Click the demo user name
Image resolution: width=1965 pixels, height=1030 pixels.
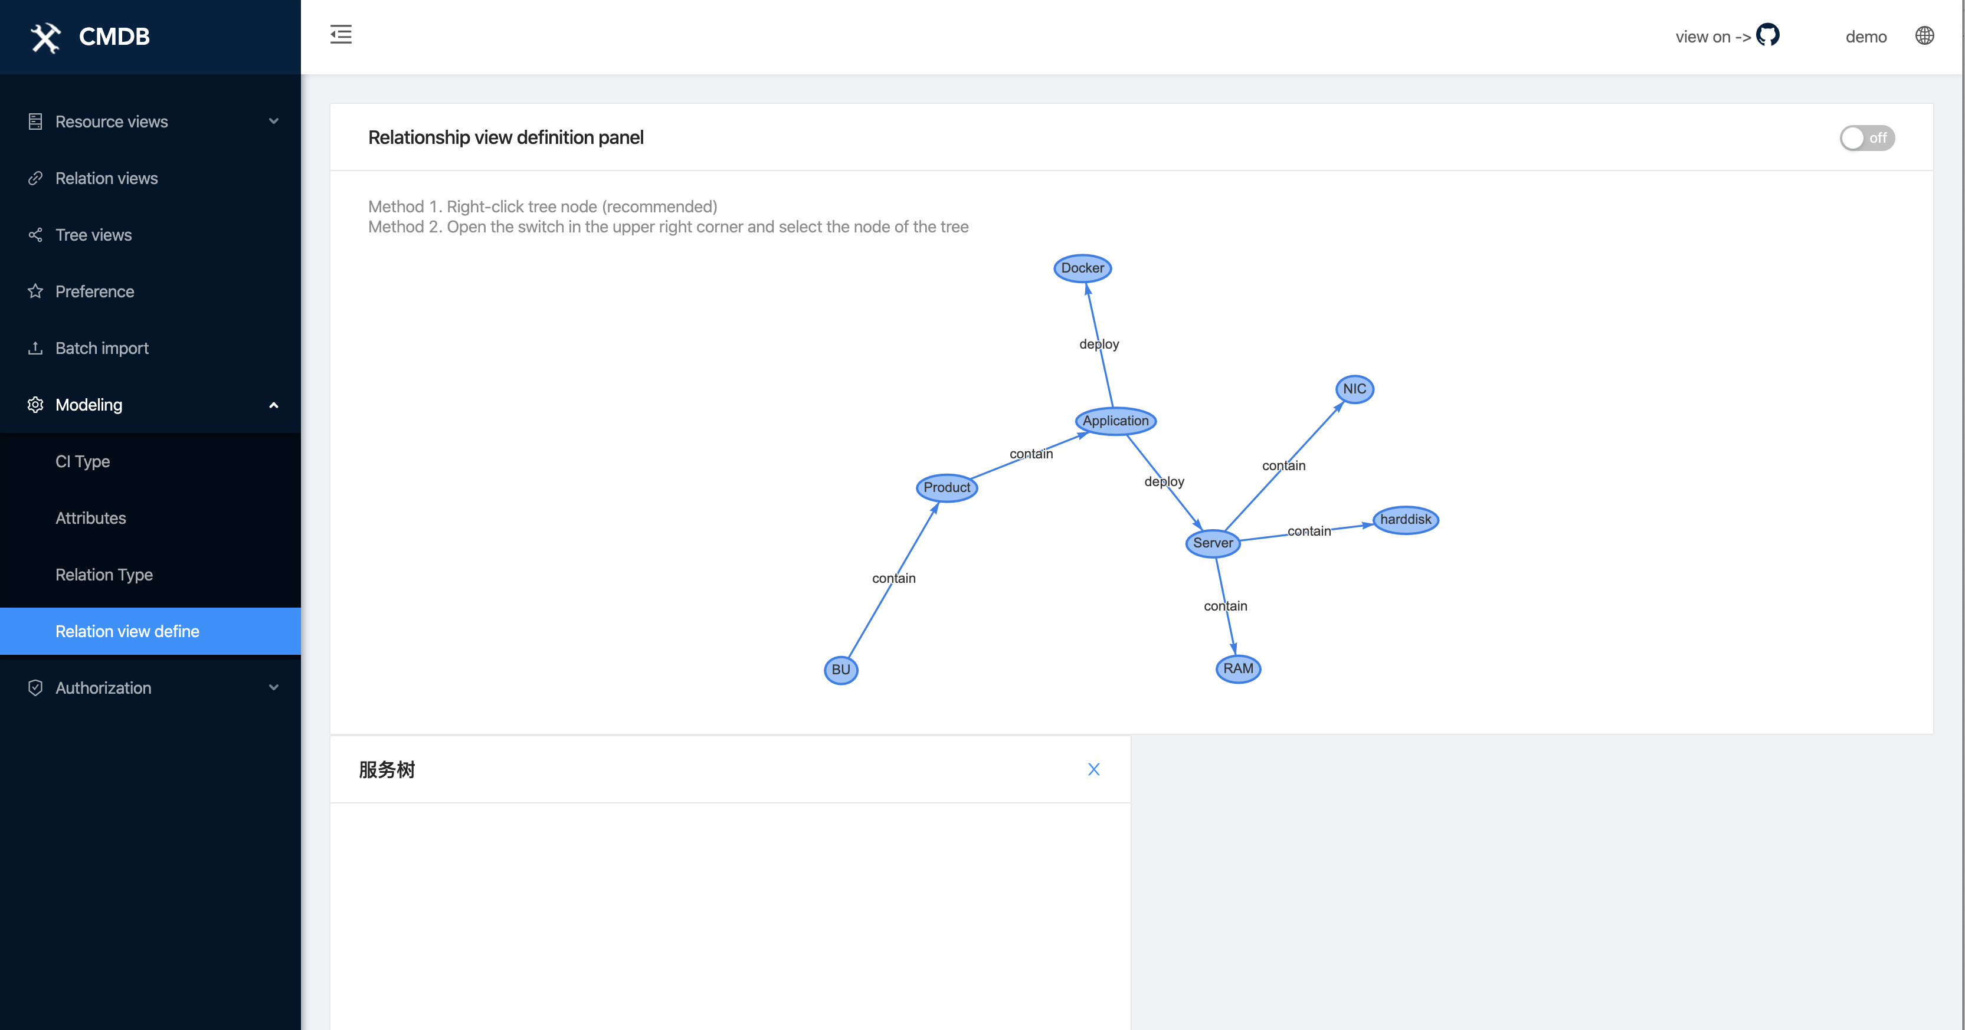[x=1866, y=37]
